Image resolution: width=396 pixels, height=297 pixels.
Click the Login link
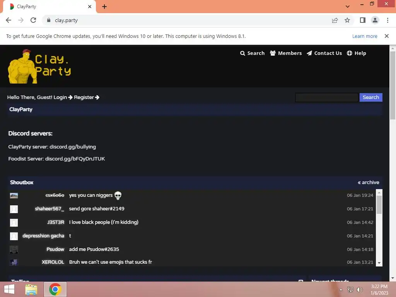click(x=63, y=97)
